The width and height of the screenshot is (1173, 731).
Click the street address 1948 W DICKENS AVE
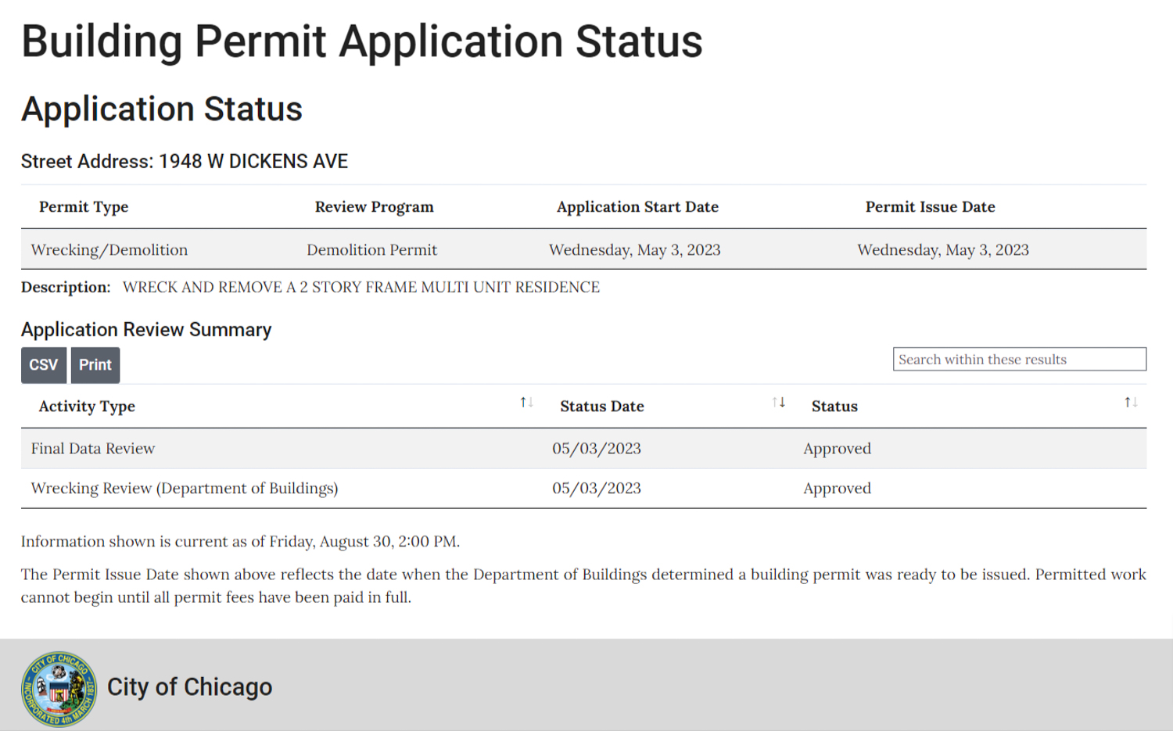[x=253, y=162]
